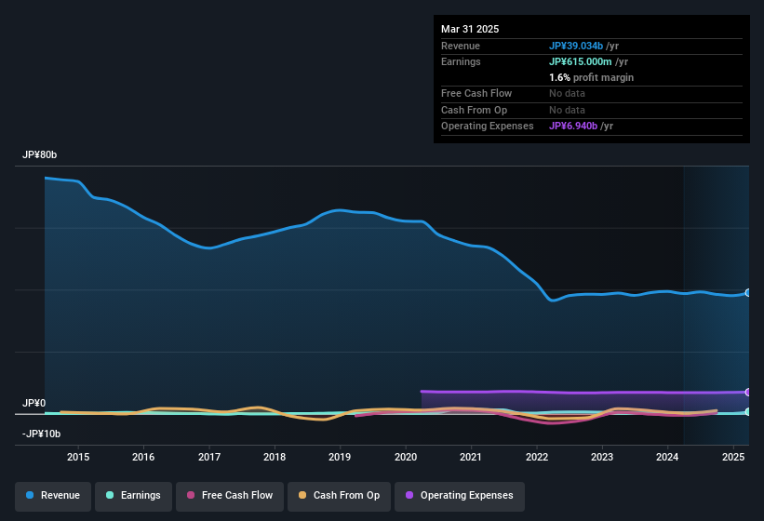The width and height of the screenshot is (764, 521).
Task: Click the 2017 x-axis label
Action: (209, 457)
